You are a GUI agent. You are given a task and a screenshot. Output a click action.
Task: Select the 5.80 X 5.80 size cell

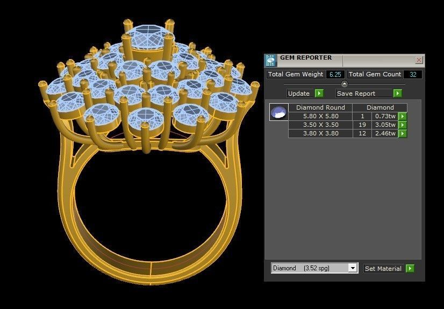pos(320,116)
